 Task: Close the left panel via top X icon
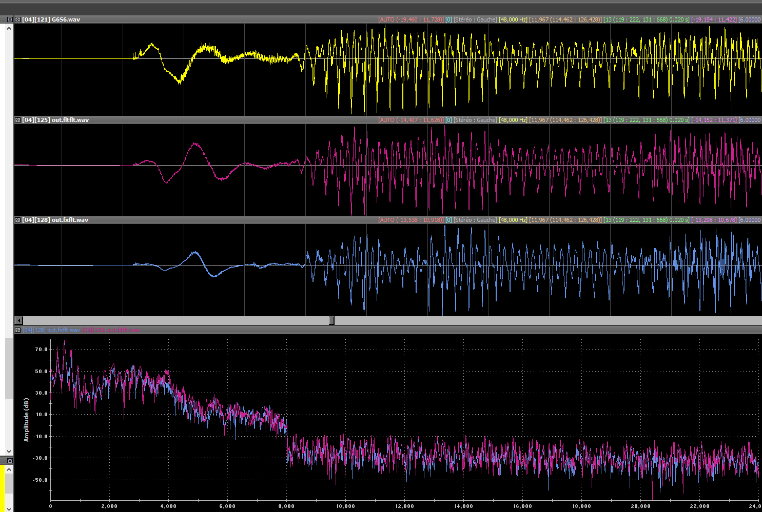tap(9, 19)
